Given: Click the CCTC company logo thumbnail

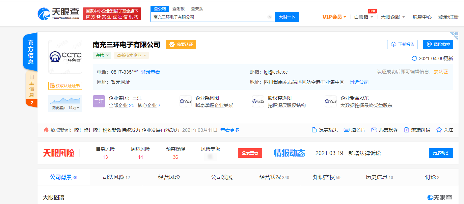Looking at the screenshot, I should [65, 57].
